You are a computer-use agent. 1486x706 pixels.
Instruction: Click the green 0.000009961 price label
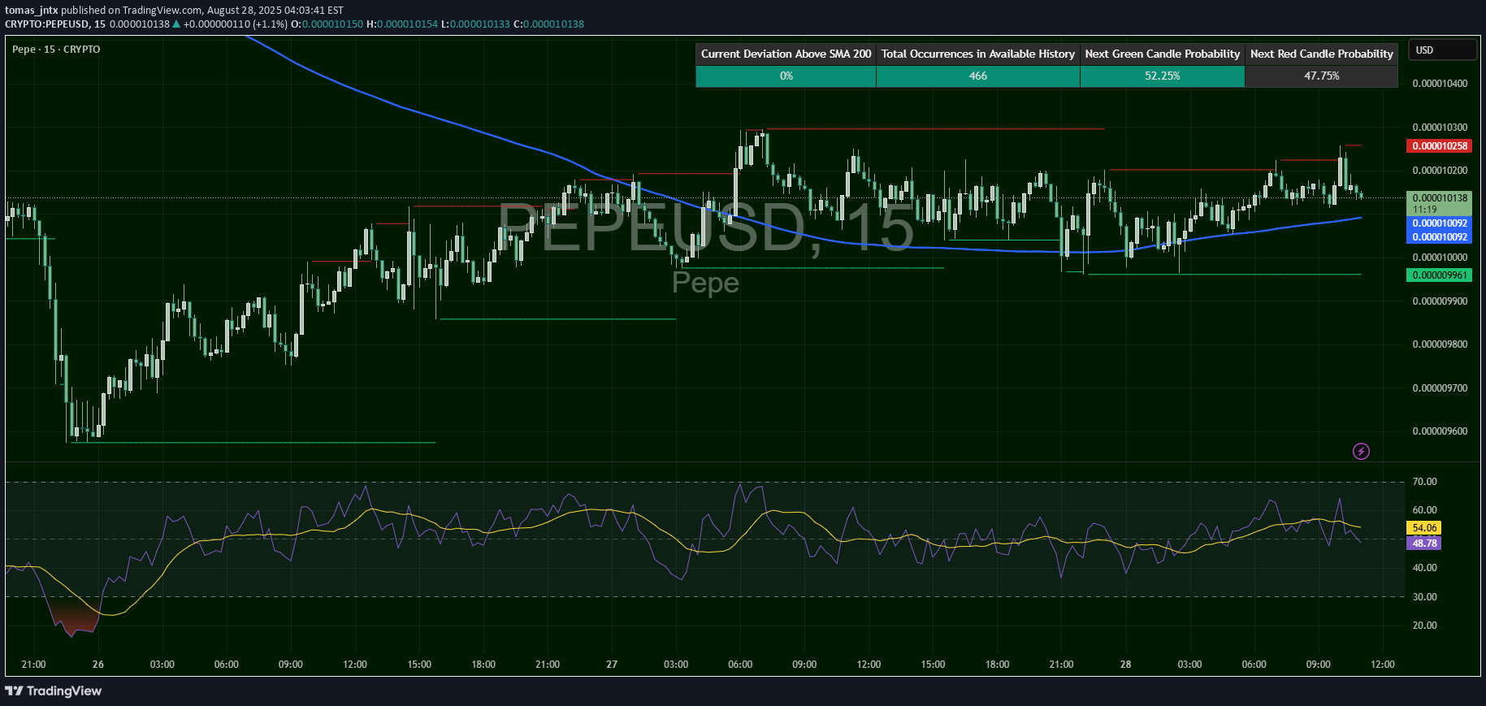click(1440, 275)
